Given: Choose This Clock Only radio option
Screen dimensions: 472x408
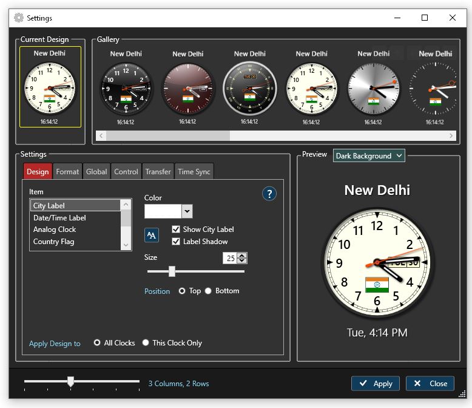Looking at the screenshot, I should (146, 342).
